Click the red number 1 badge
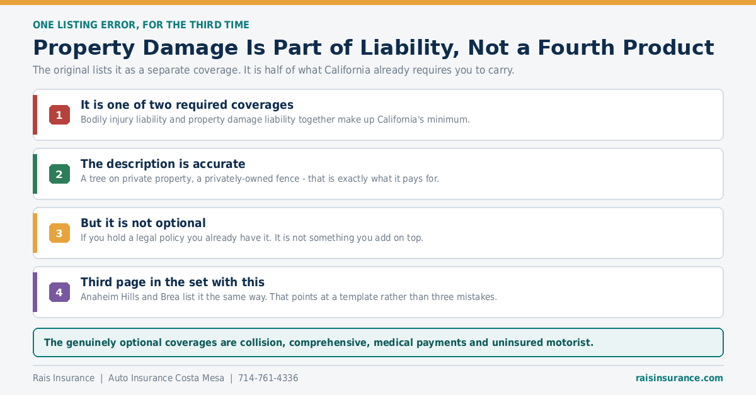The image size is (756, 395). pyautogui.click(x=59, y=114)
